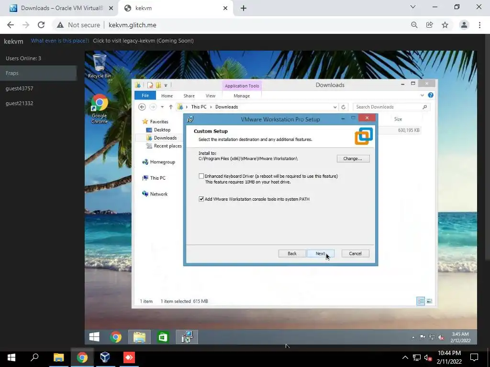Click the back arrow in Downloads explorer
The width and height of the screenshot is (490, 367).
(142, 107)
